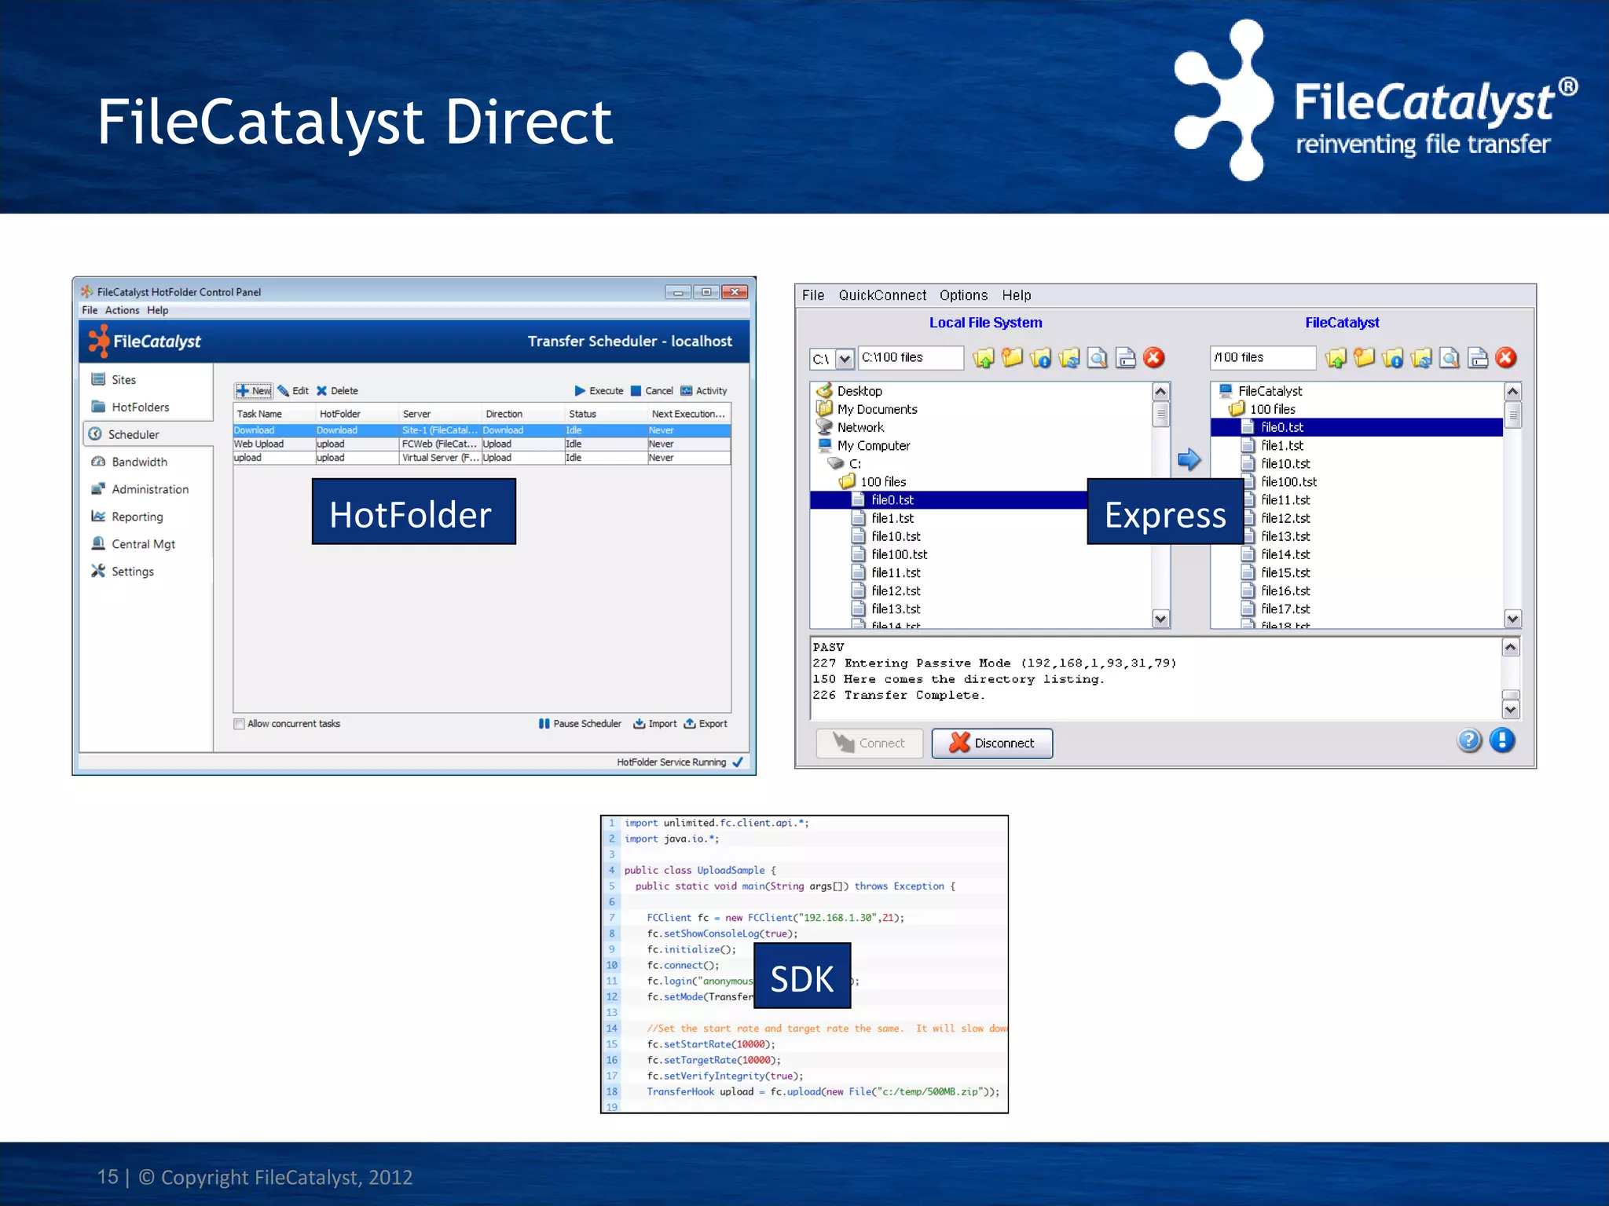This screenshot has height=1206, width=1609.
Task: Open the File menu in Express window
Action: 813,295
